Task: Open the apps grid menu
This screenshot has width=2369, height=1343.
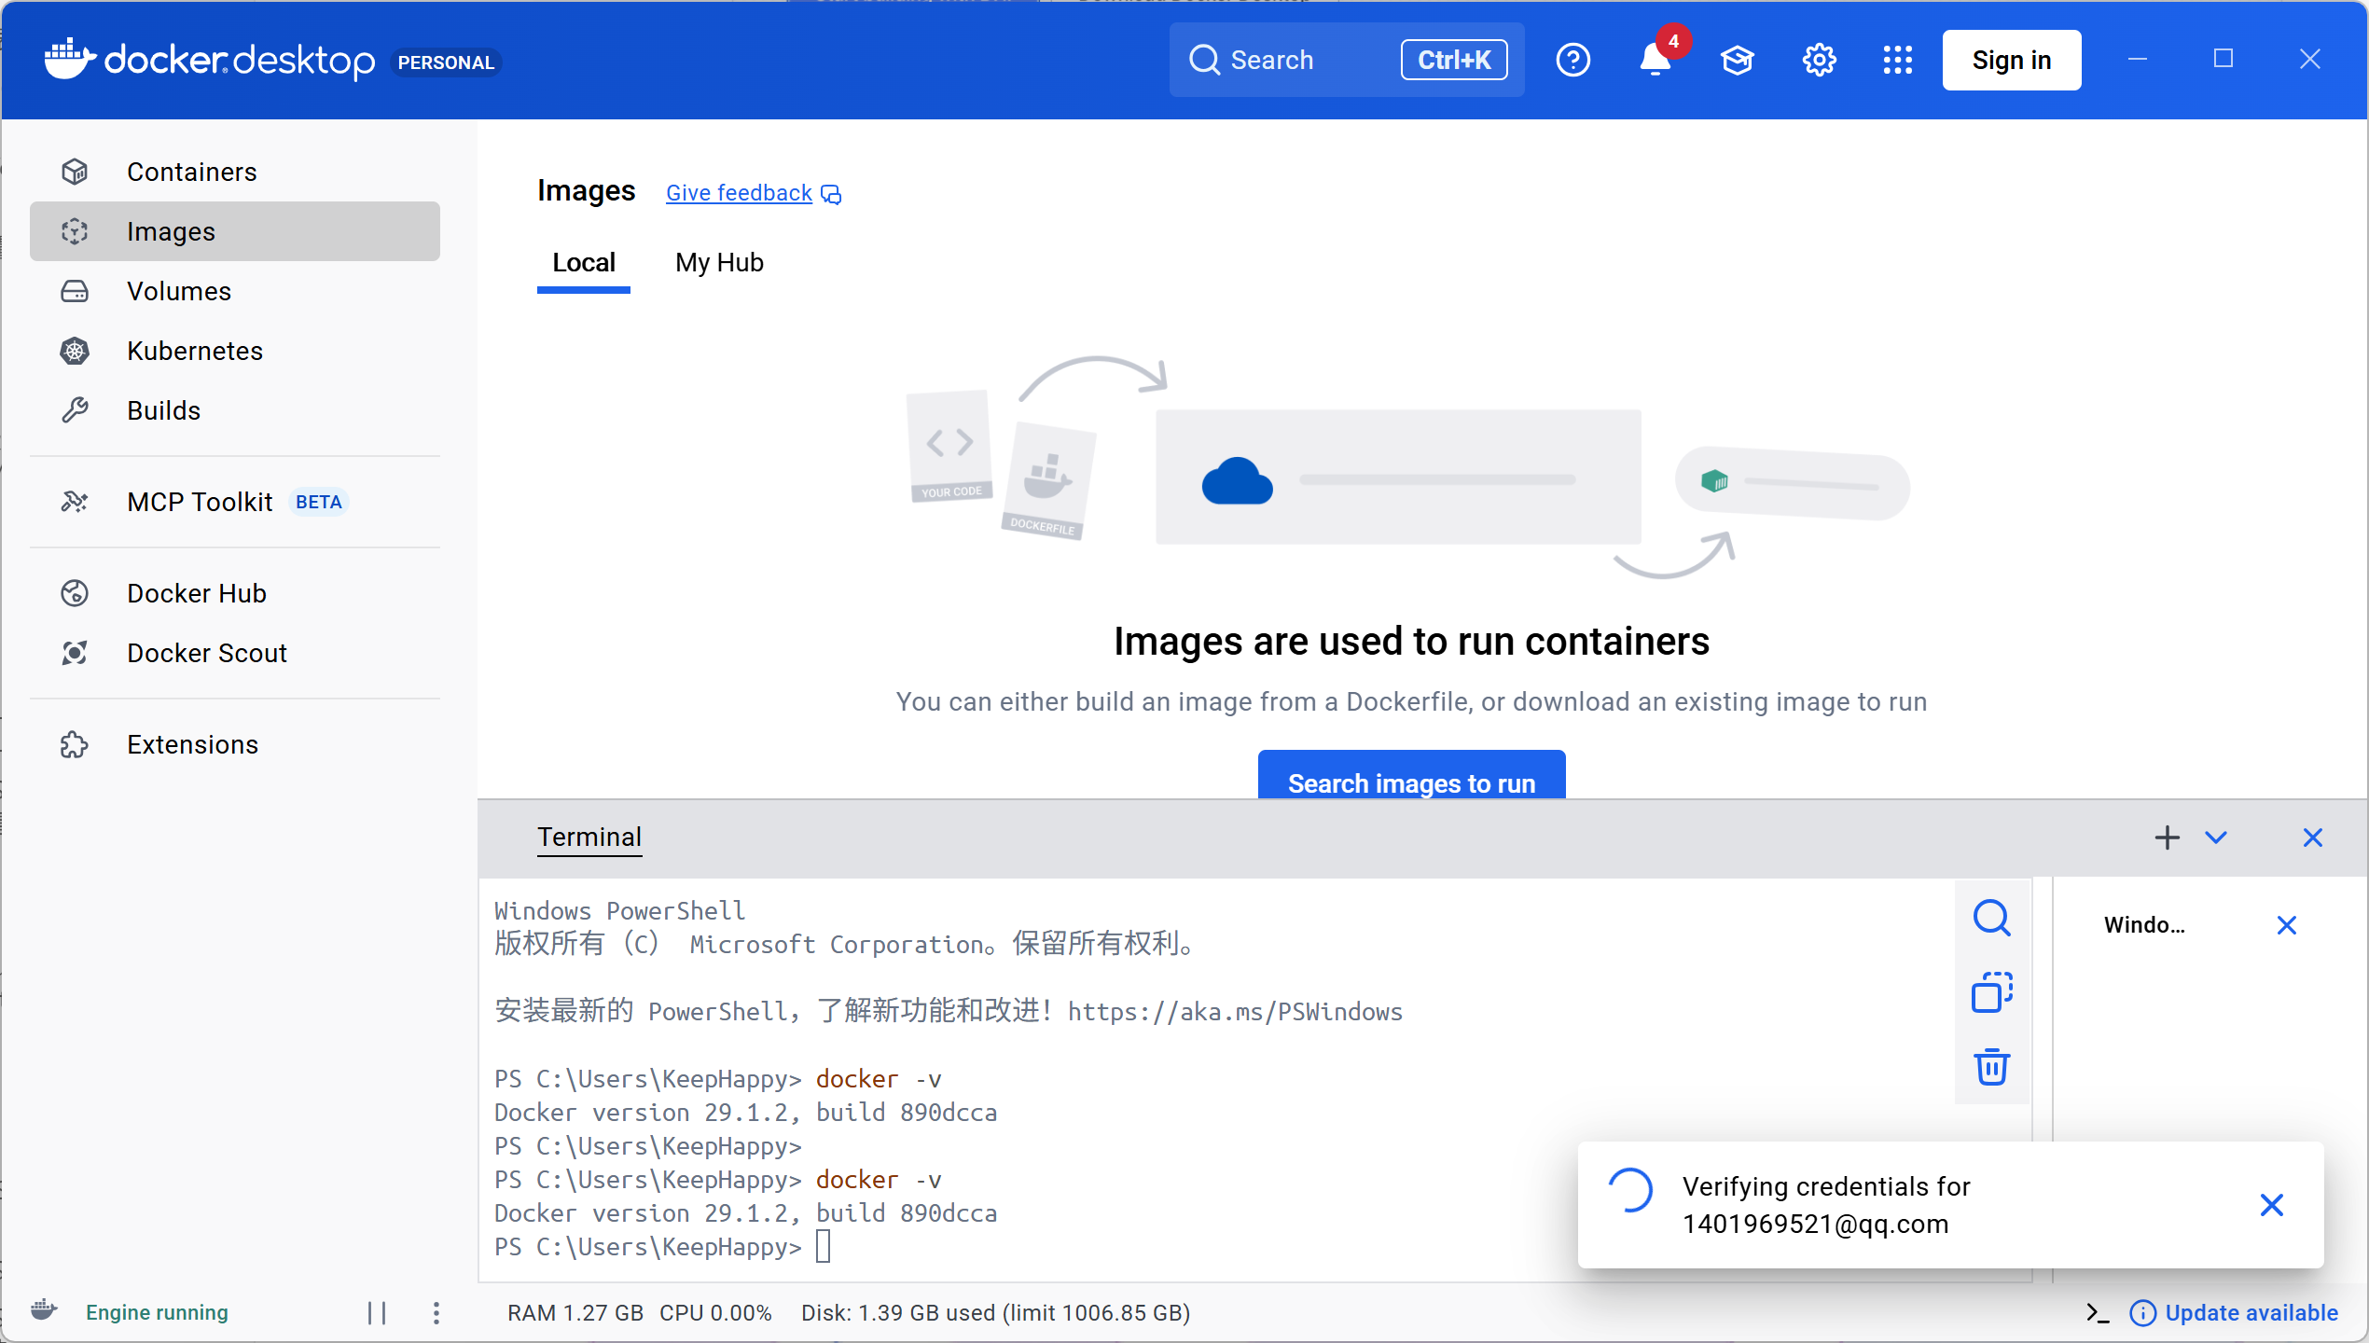Action: [1897, 61]
